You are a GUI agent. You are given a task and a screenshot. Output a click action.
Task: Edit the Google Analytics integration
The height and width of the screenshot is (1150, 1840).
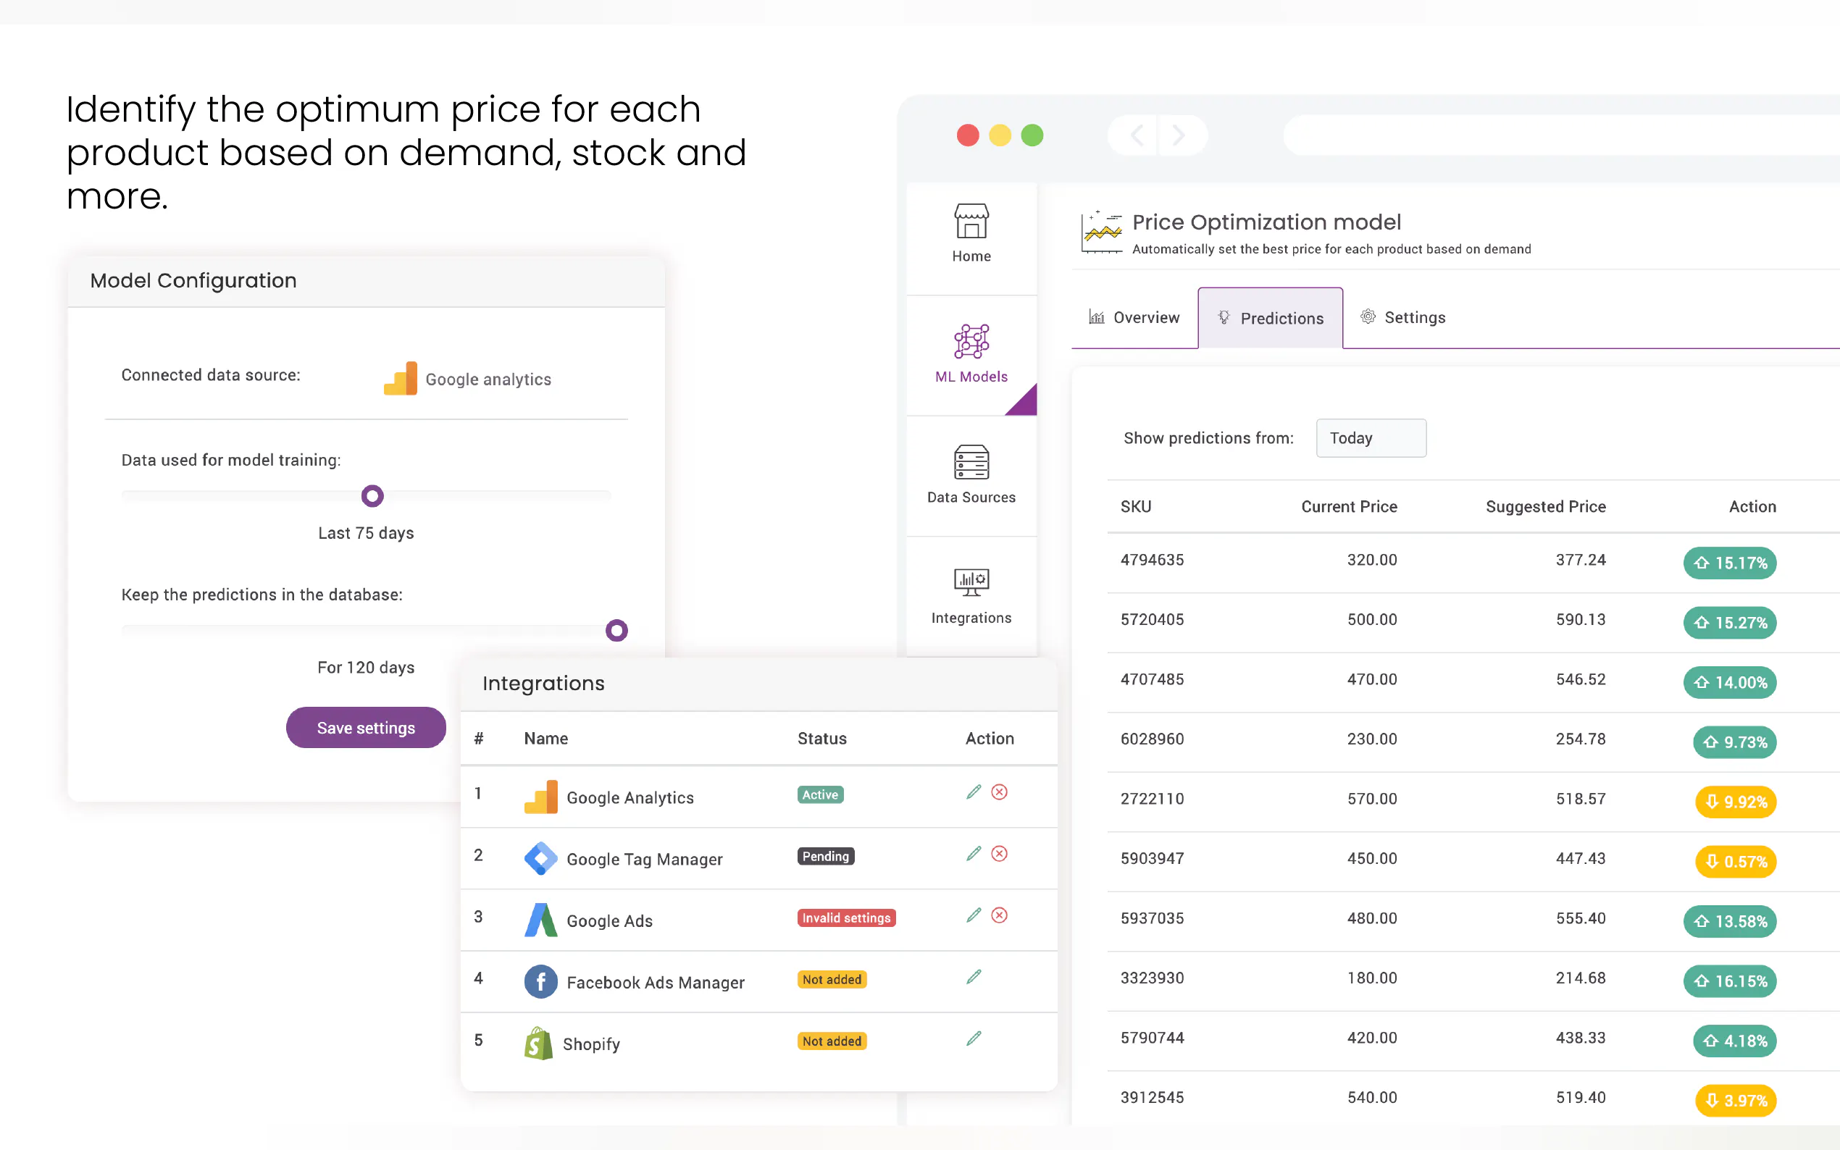pyautogui.click(x=973, y=792)
